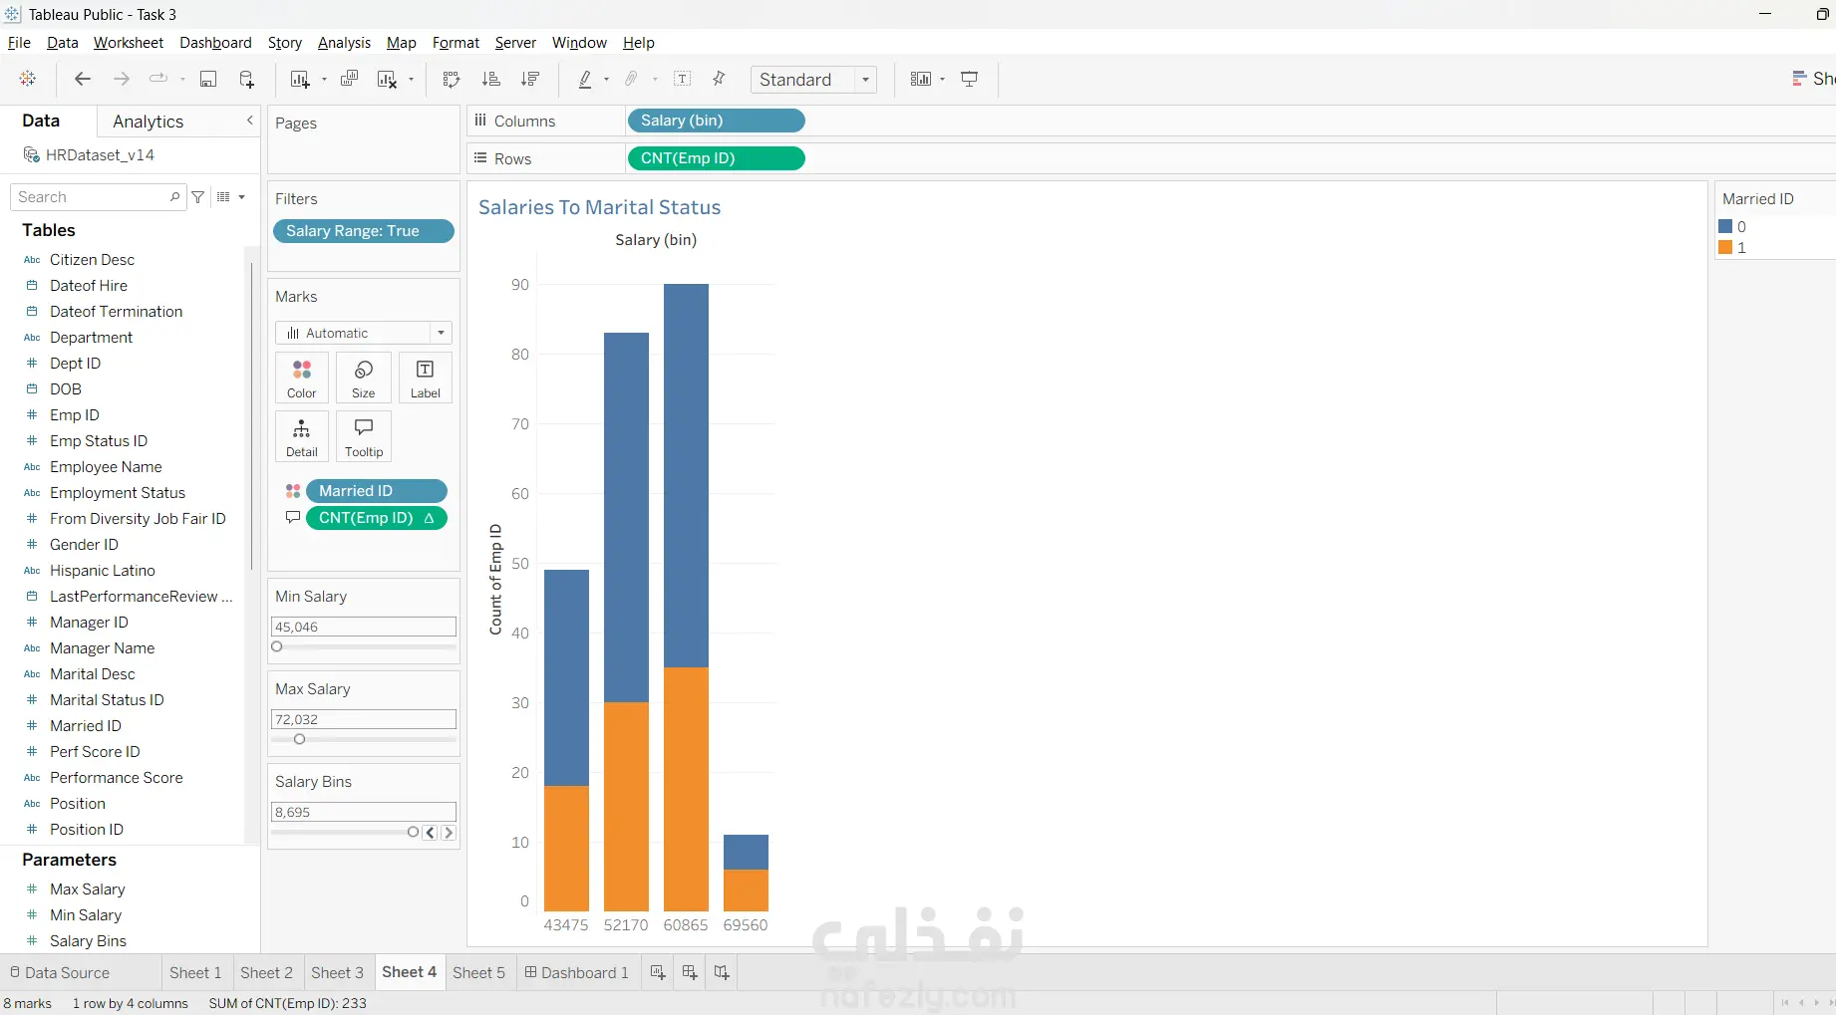
Task: Duplicate the current sheet
Action: 349,79
